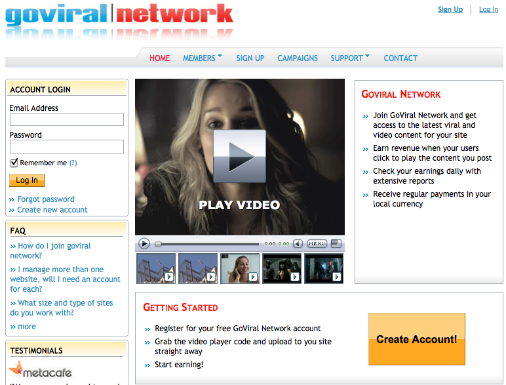Click the PLAY VIDEO text overlay
506x385 pixels.
[239, 205]
